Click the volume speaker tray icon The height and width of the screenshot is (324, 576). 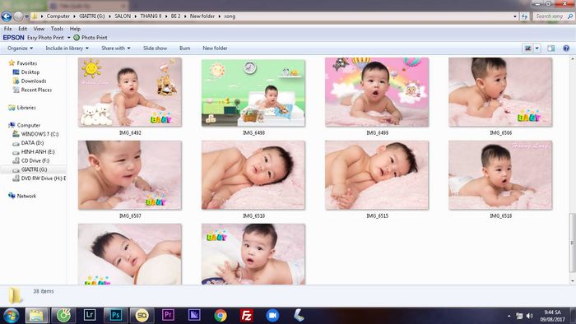click(529, 316)
